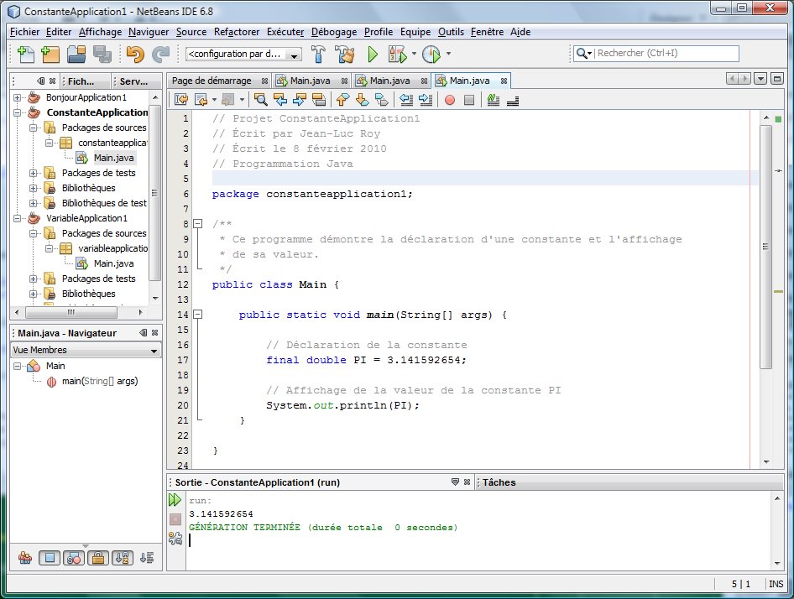
Task: Open the Fichier menu
Action: pyautogui.click(x=25, y=32)
